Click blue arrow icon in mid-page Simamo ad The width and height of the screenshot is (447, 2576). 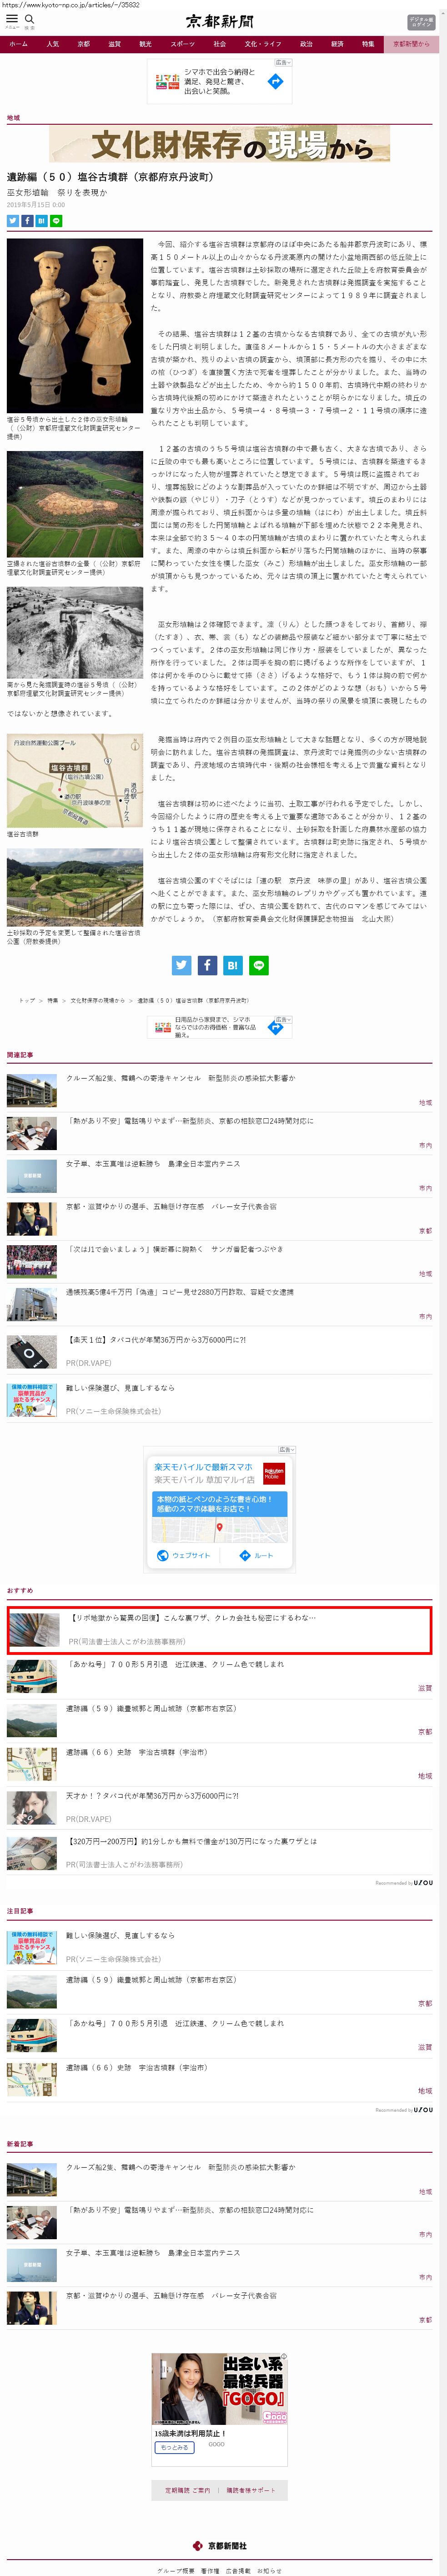point(276,1028)
